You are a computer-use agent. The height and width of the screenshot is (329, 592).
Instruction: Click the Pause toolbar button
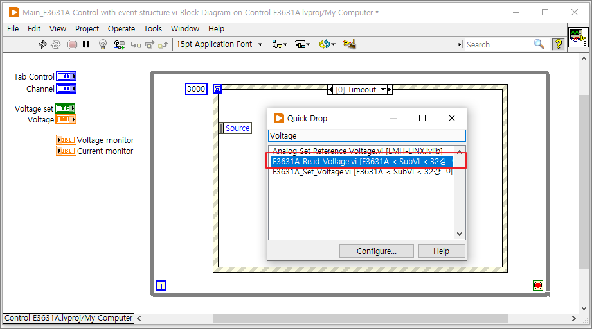point(86,44)
